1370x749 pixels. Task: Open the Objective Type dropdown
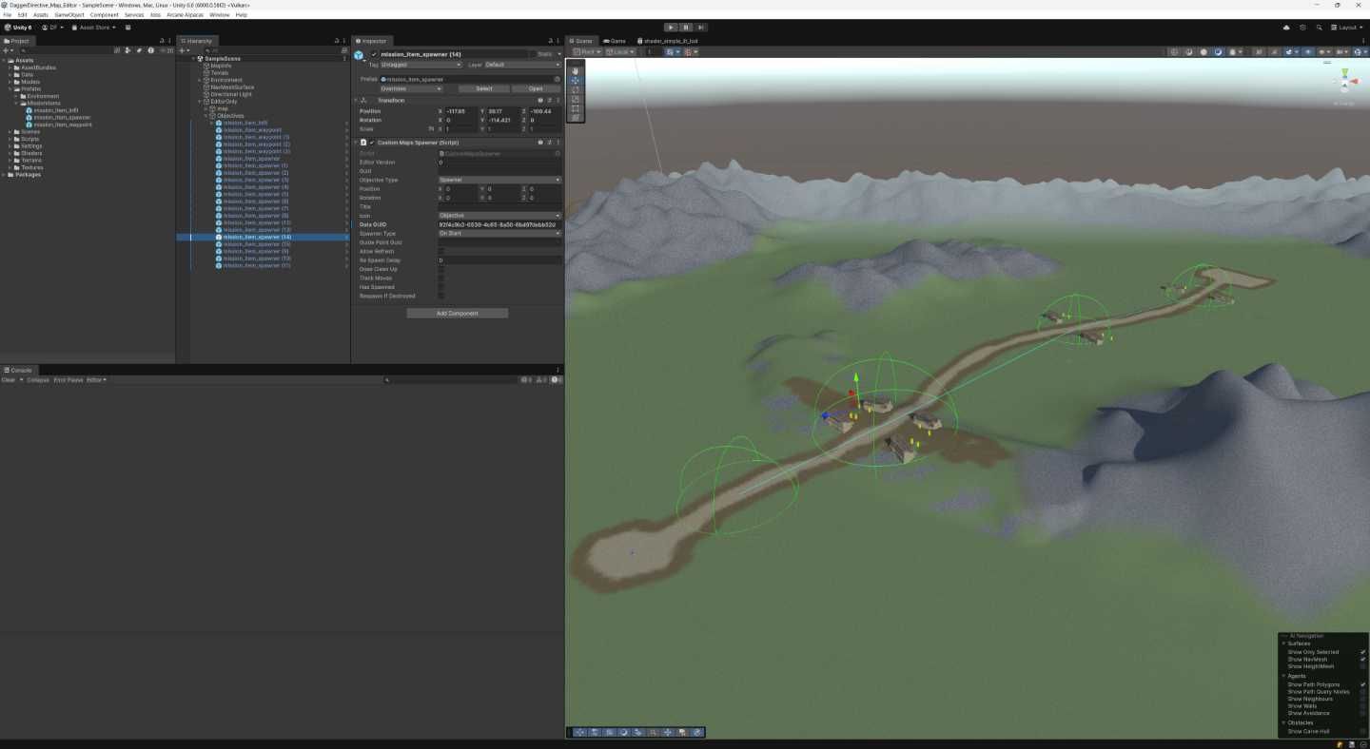click(499, 180)
